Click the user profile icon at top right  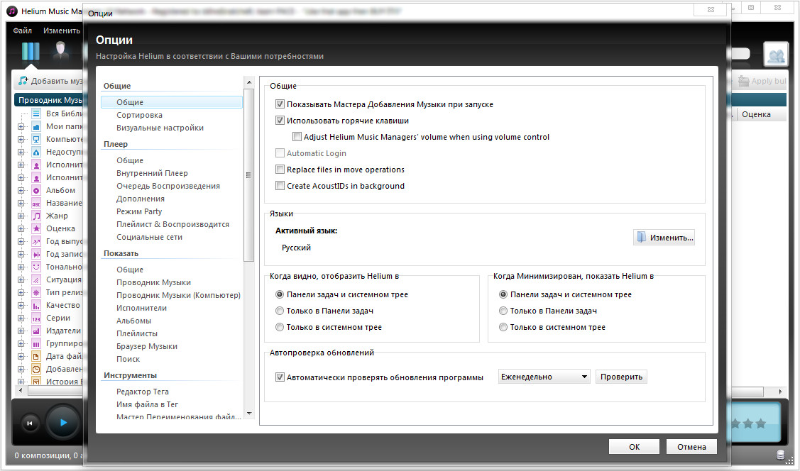(x=775, y=55)
